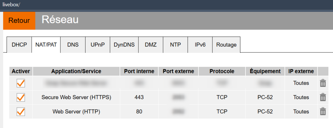The width and height of the screenshot is (333, 128).
Task: Click the Application/Service column header
Action: 76,71
